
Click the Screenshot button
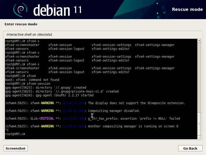click(x=15, y=148)
